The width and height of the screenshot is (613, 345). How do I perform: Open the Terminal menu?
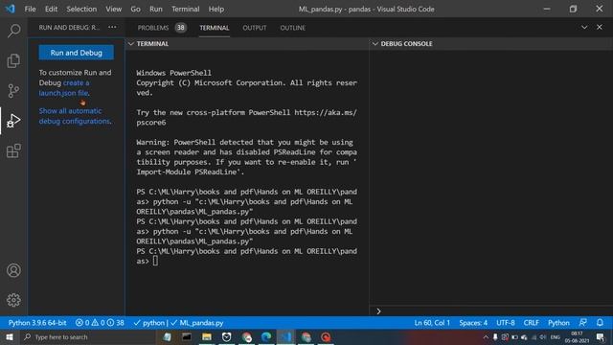[185, 9]
